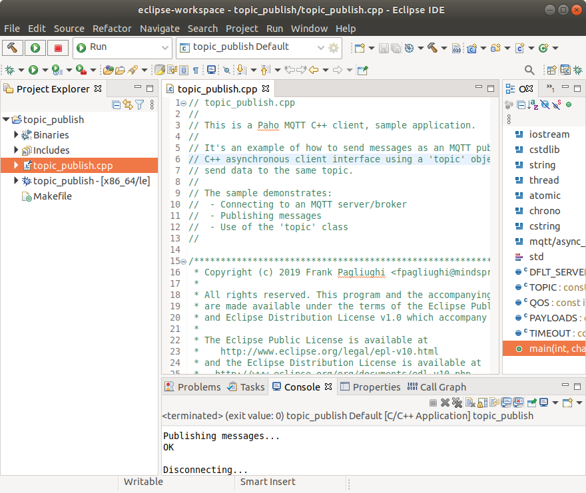Switch to the Call Graph tab
This screenshot has width=586, height=493.
click(x=437, y=387)
